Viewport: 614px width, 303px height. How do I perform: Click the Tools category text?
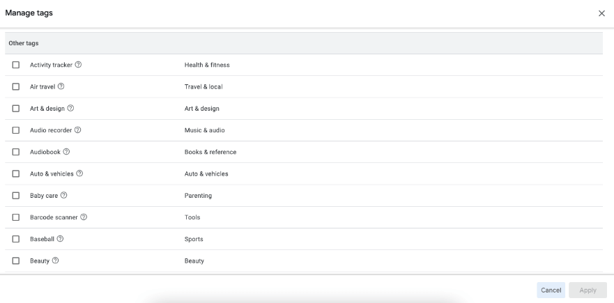click(192, 217)
